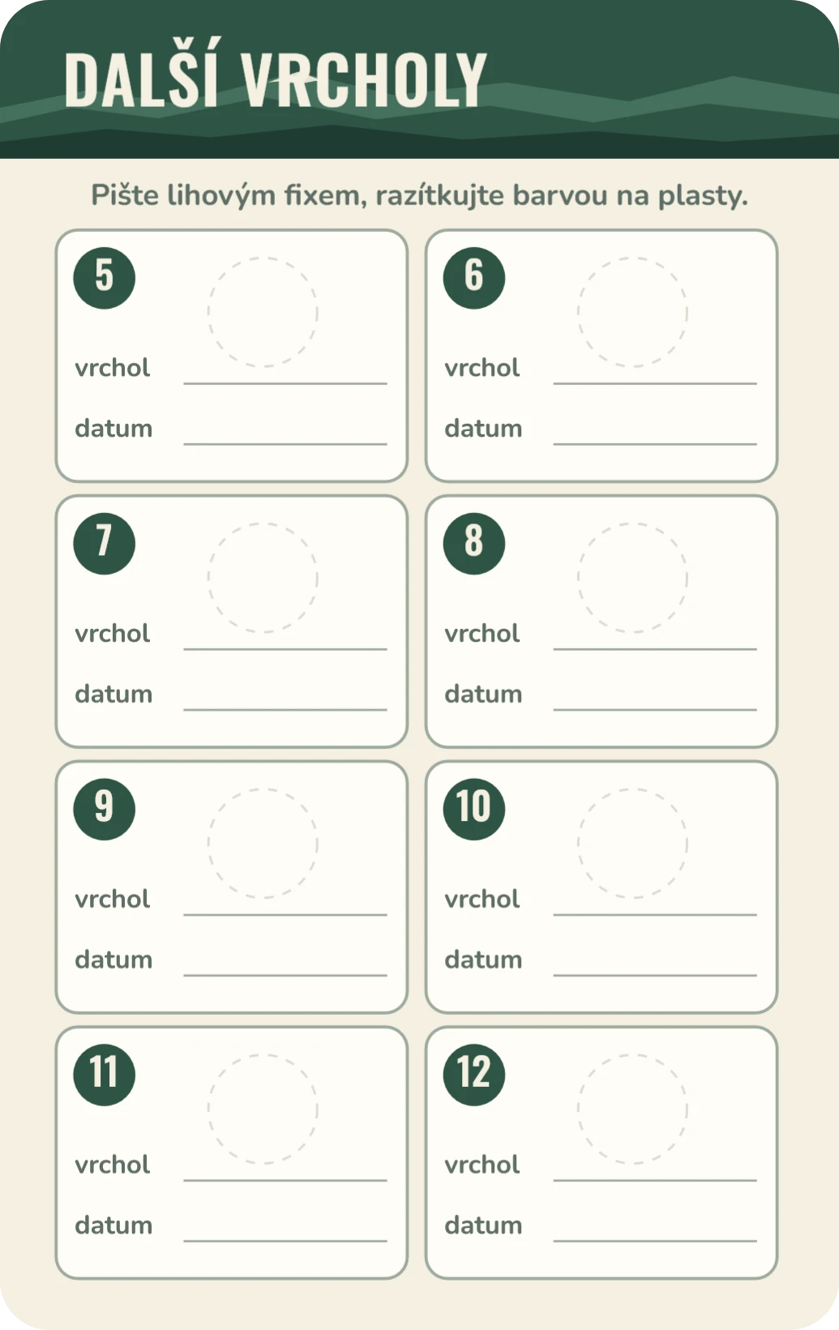Click the number 7 badge
Viewport: 839px width, 1330px height.
[104, 544]
